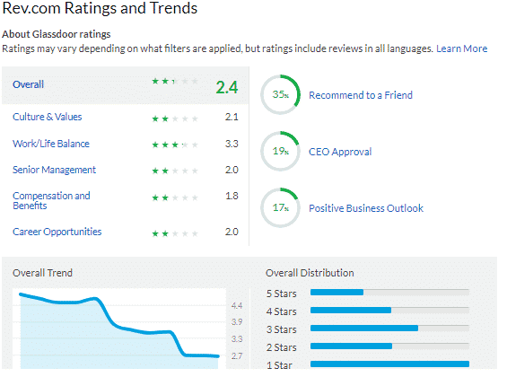Open Culture & Values ratings
Viewport: 507px width, 377px height.
(x=48, y=117)
